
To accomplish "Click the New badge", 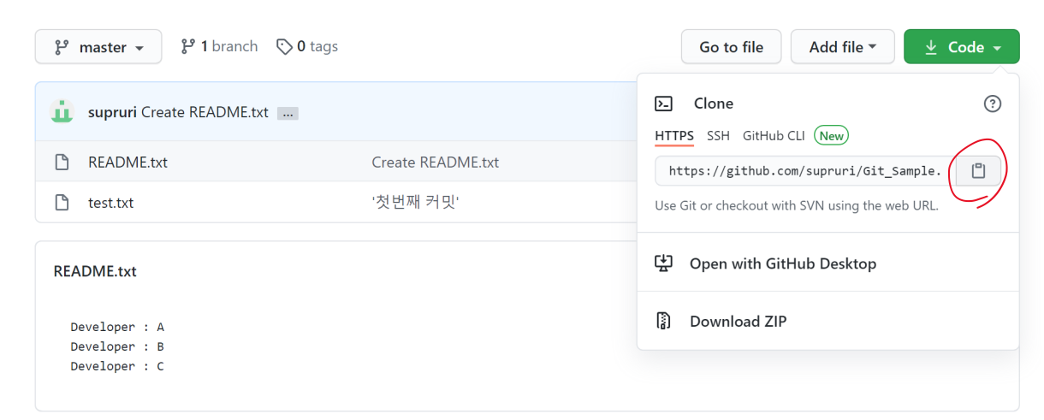I will (831, 135).
